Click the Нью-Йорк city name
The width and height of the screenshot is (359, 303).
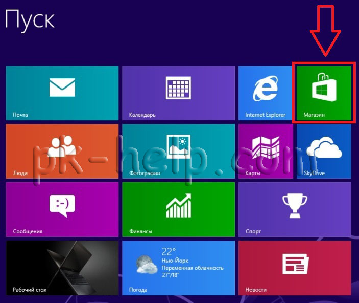pyautogui.click(x=175, y=261)
